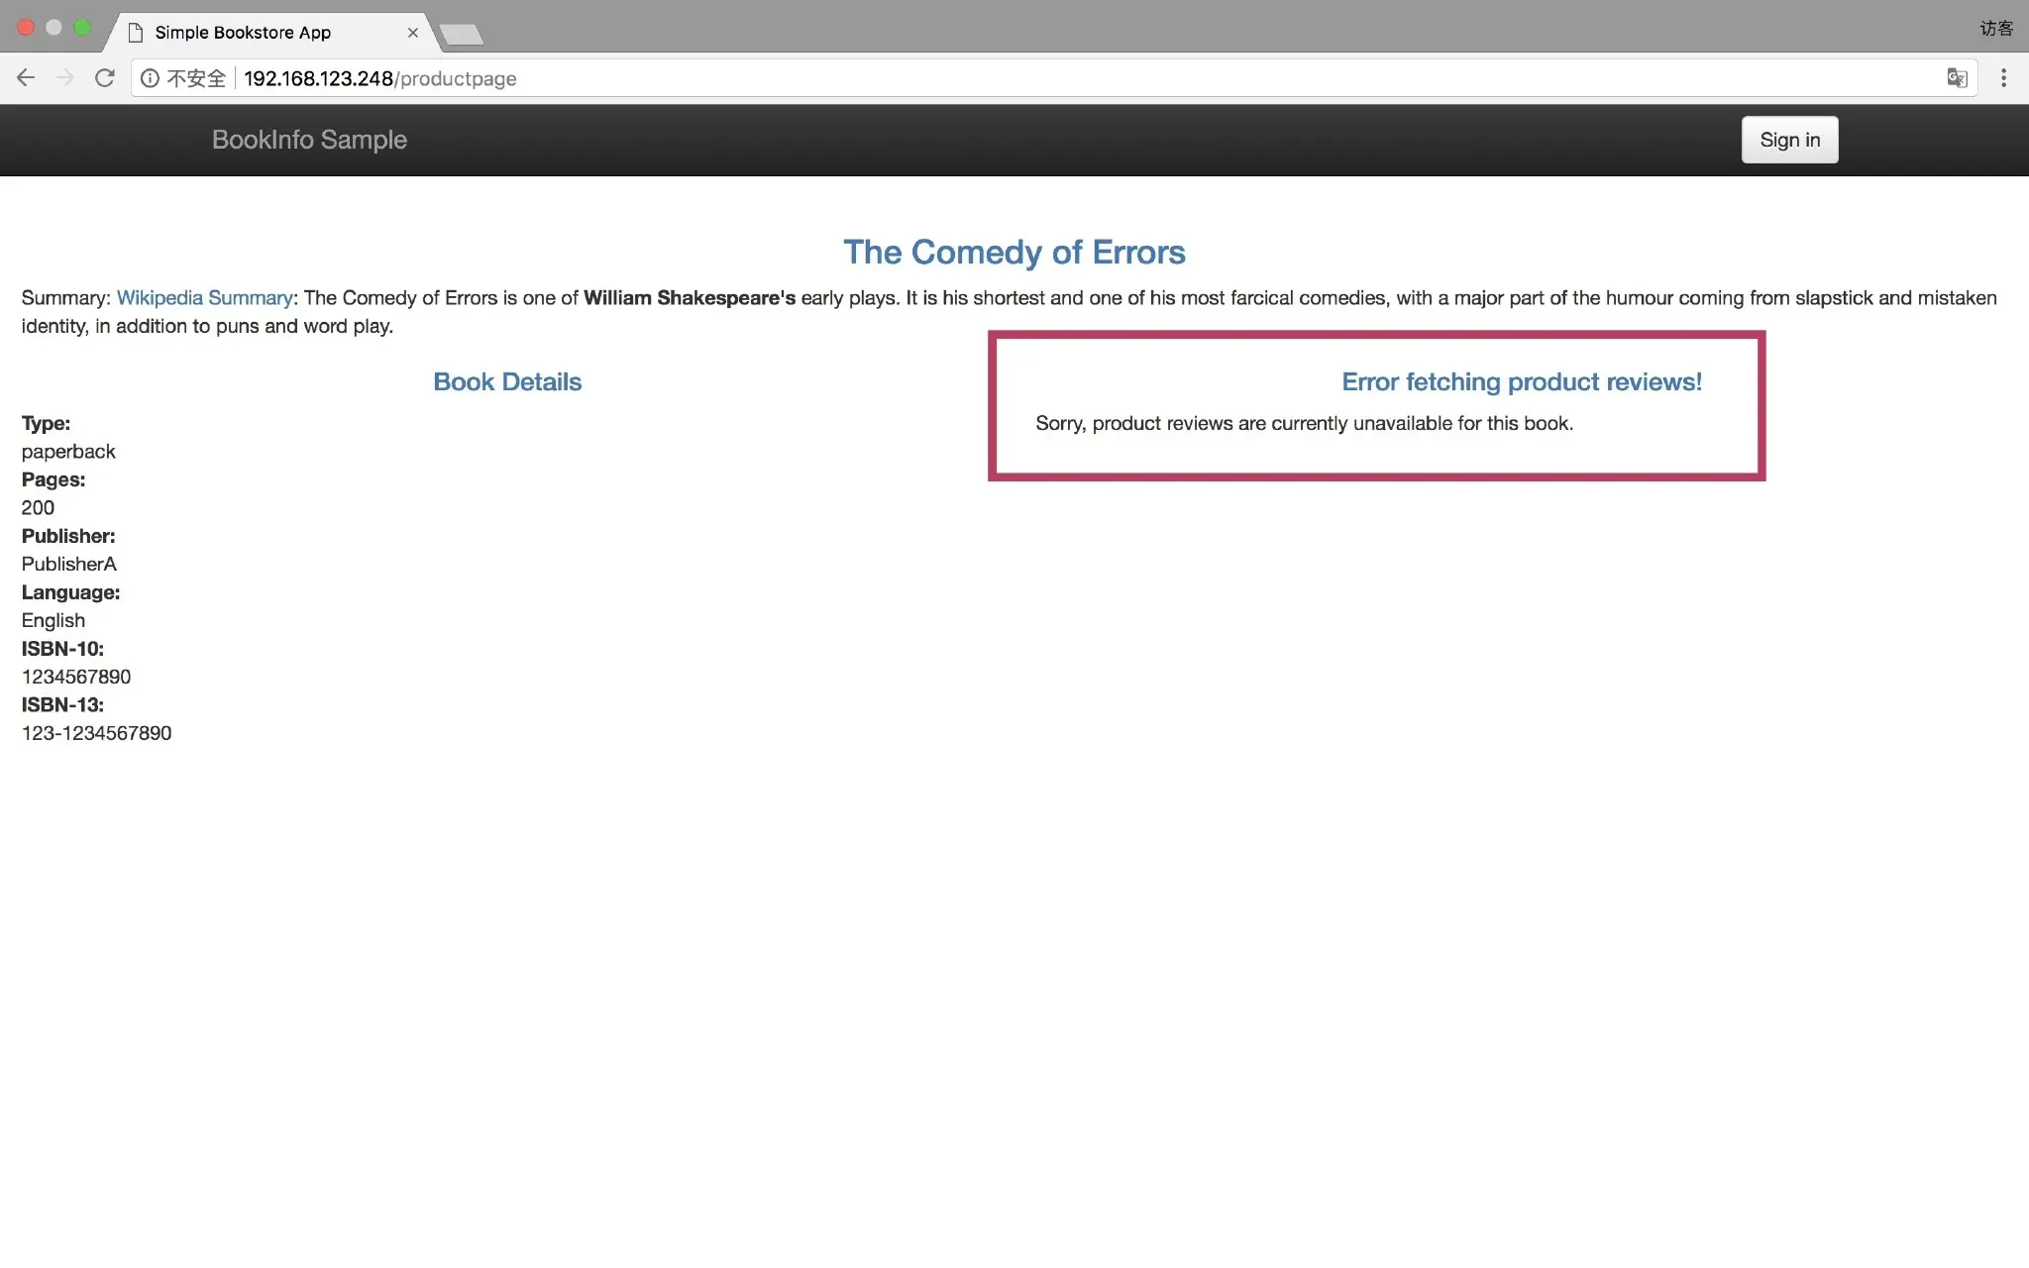Viewport: 2029px width, 1268px height.
Task: Click the tab's page document icon
Action: 136,33
